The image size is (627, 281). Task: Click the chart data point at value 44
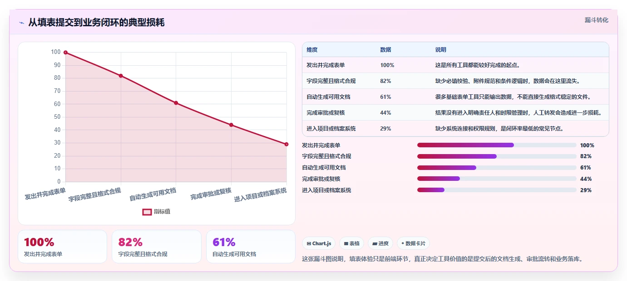[231, 125]
